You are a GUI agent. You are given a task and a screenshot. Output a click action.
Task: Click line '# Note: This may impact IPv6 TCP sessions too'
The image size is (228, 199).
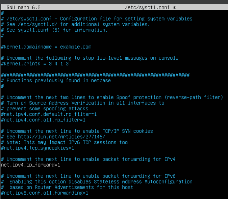[65, 142]
